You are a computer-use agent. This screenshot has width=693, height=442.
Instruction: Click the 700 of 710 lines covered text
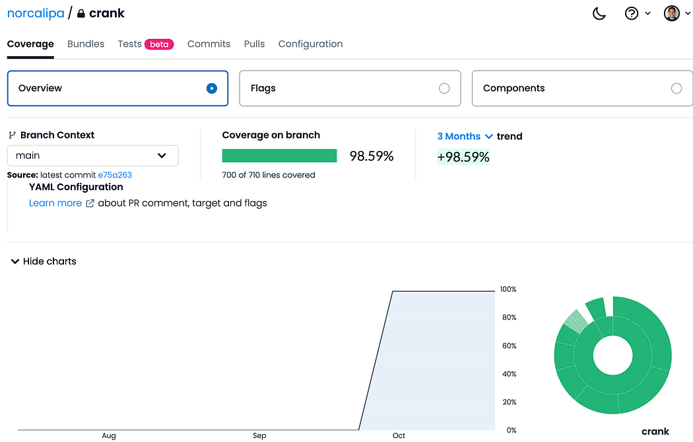click(269, 175)
